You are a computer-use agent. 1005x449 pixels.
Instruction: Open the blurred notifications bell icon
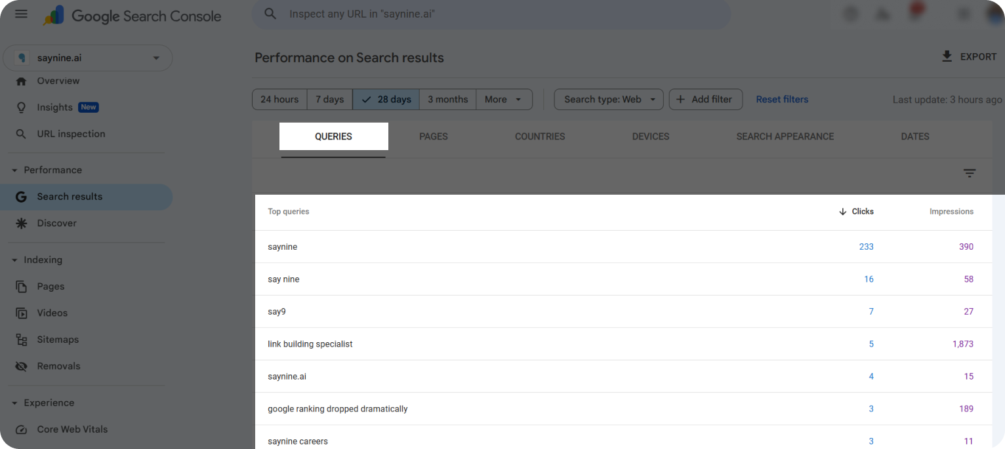click(915, 13)
